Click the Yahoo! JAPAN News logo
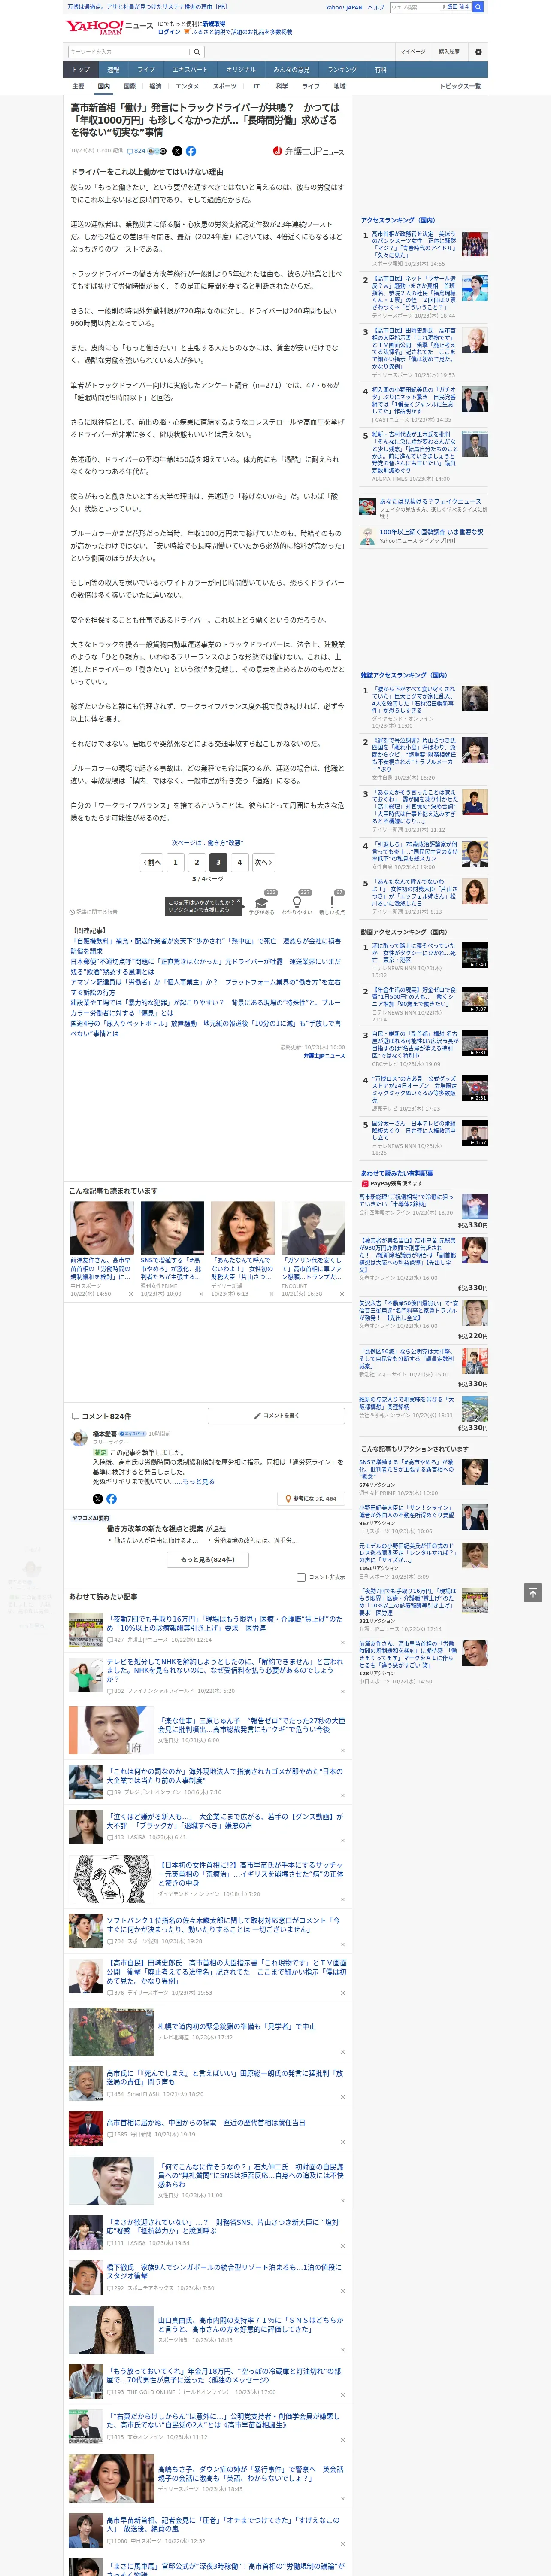This screenshot has height=2576, width=551. [109, 27]
